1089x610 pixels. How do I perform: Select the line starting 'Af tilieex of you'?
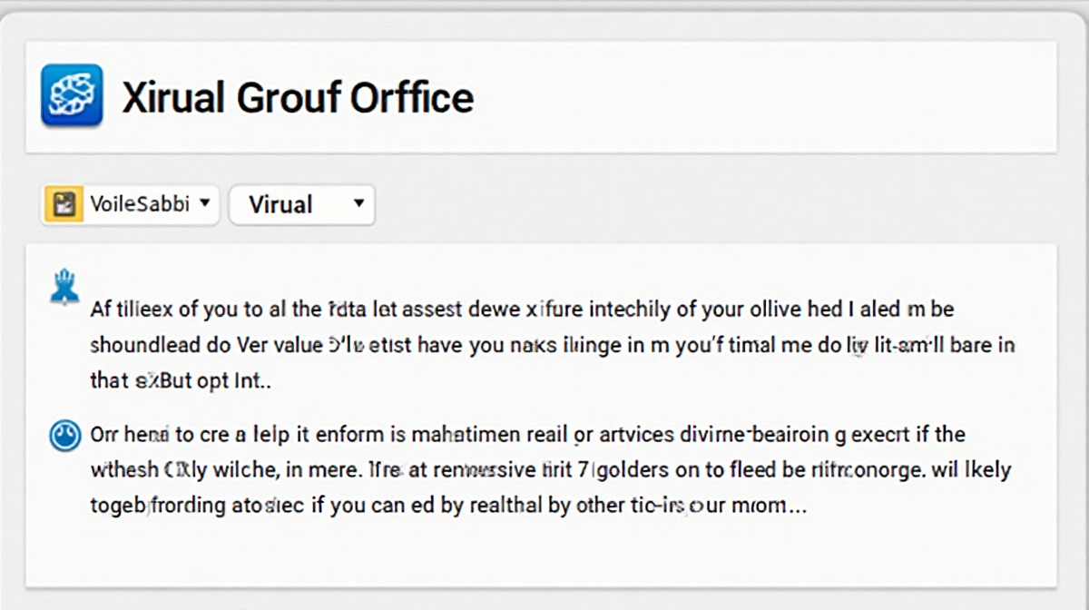pos(522,310)
